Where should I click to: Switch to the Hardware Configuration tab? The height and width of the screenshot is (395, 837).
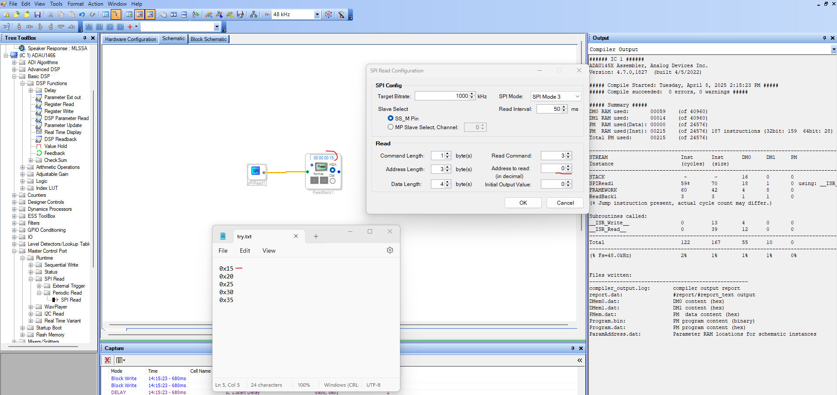point(130,39)
